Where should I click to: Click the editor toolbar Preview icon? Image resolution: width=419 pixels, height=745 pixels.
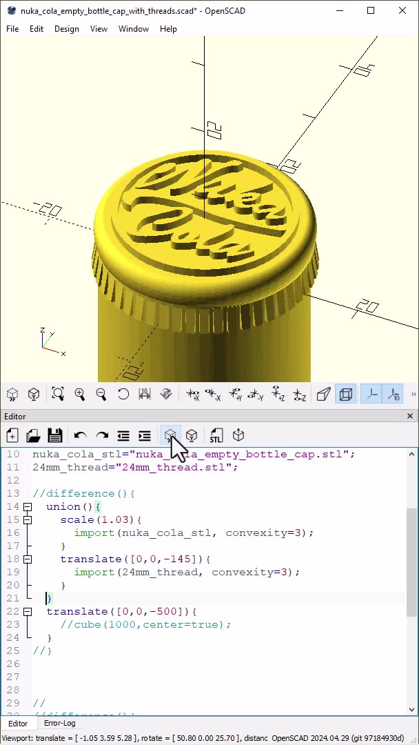point(170,435)
